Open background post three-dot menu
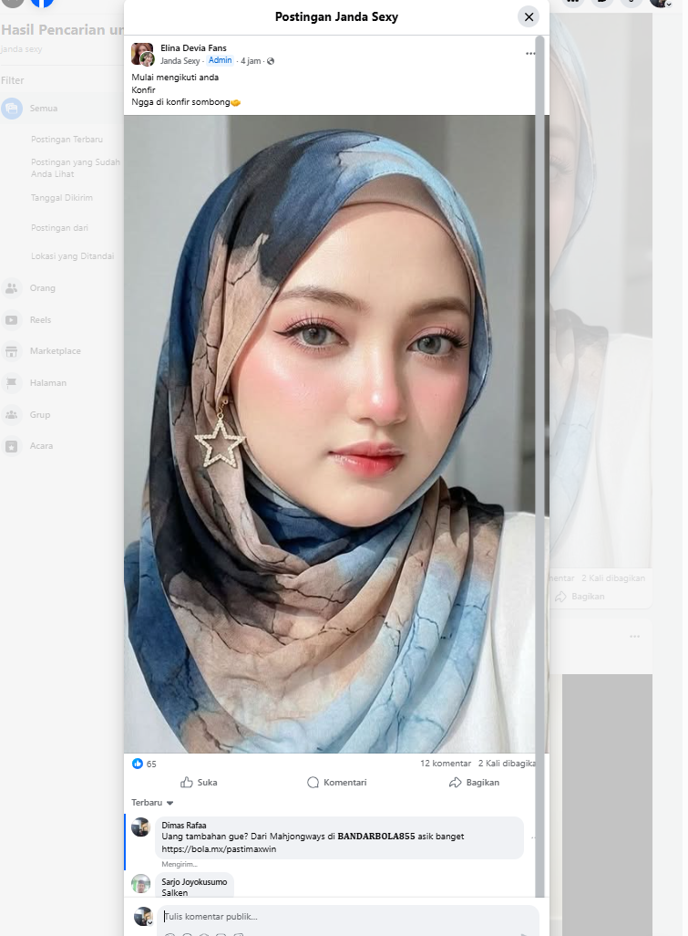This screenshot has width=688, height=936. 635,637
